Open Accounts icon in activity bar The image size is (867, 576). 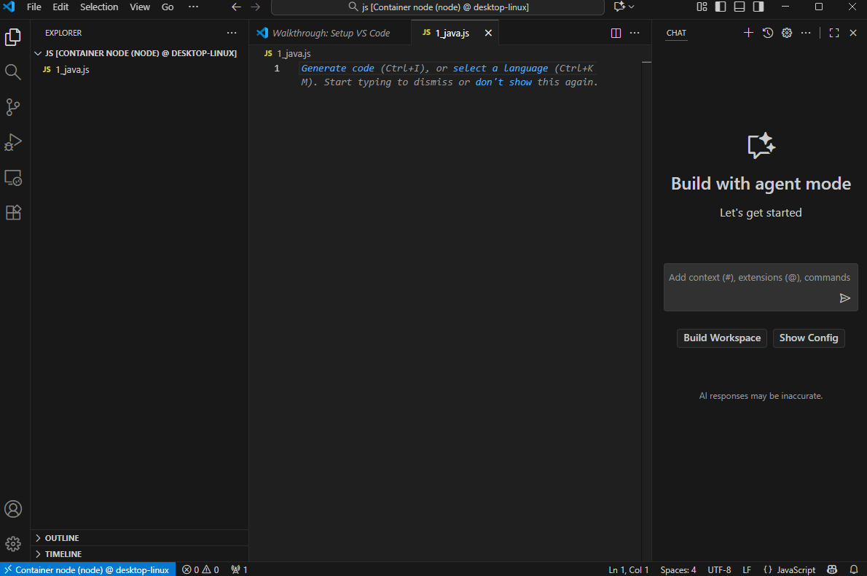click(x=12, y=509)
